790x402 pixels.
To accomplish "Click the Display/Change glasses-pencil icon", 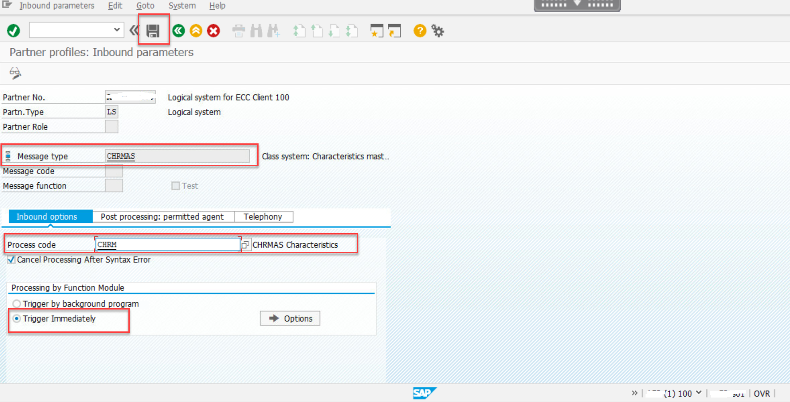I will click(x=15, y=73).
